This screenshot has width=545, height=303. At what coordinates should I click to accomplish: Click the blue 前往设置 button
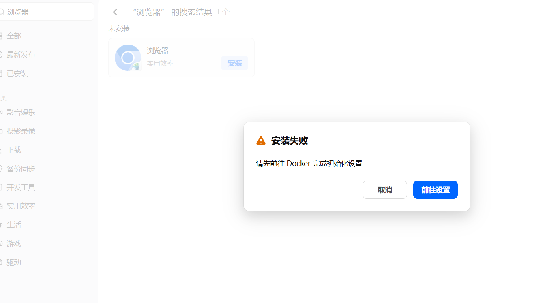(436, 190)
